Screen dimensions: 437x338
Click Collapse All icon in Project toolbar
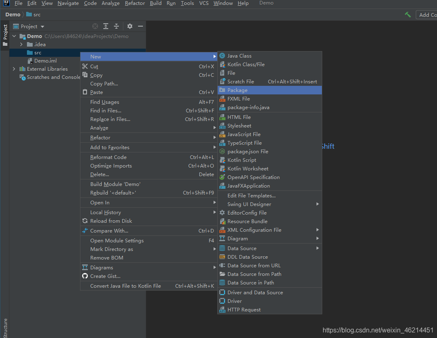[x=116, y=26]
